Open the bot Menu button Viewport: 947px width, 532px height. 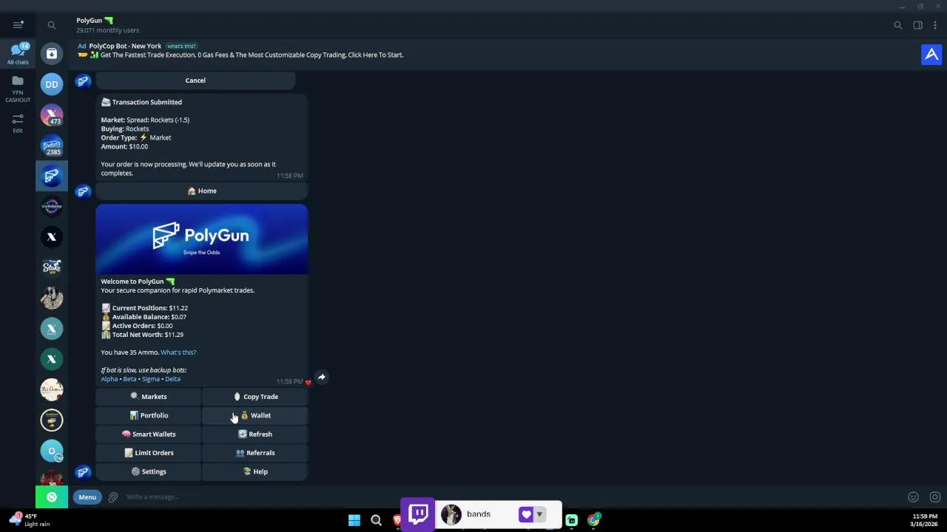pyautogui.click(x=87, y=497)
